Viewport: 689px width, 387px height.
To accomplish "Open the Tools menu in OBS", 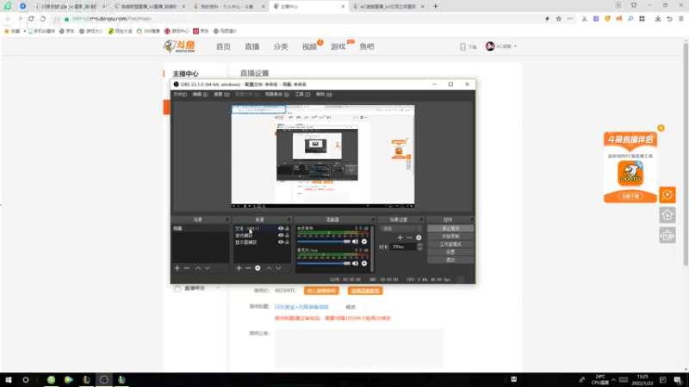I will tap(302, 95).
